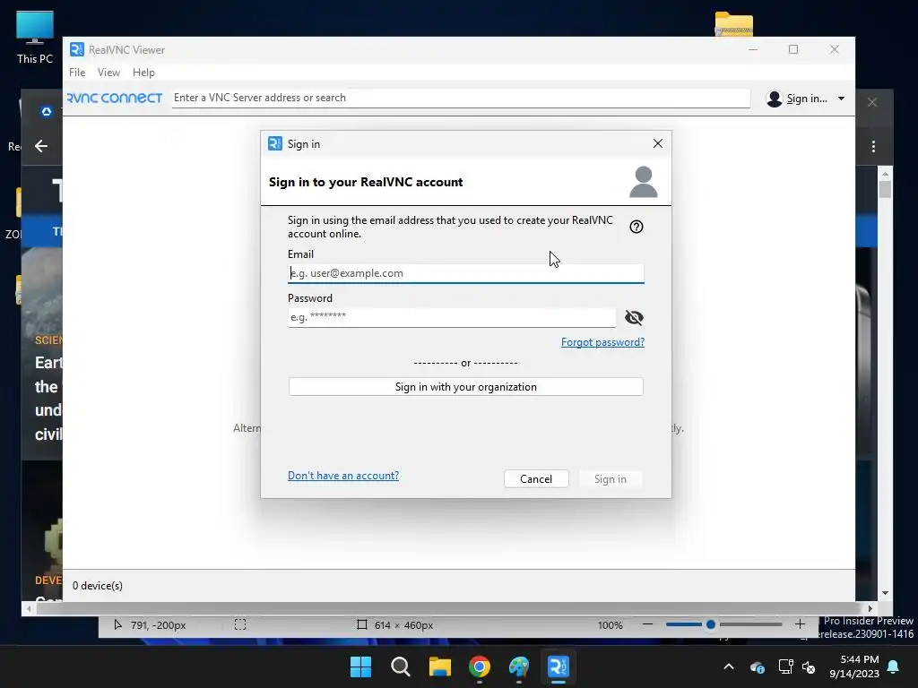Open the three-dot menu in background window
918x688 pixels.
(x=873, y=146)
